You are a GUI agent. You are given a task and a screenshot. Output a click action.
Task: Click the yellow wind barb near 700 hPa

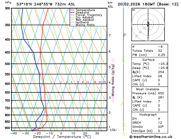pos(122,103)
